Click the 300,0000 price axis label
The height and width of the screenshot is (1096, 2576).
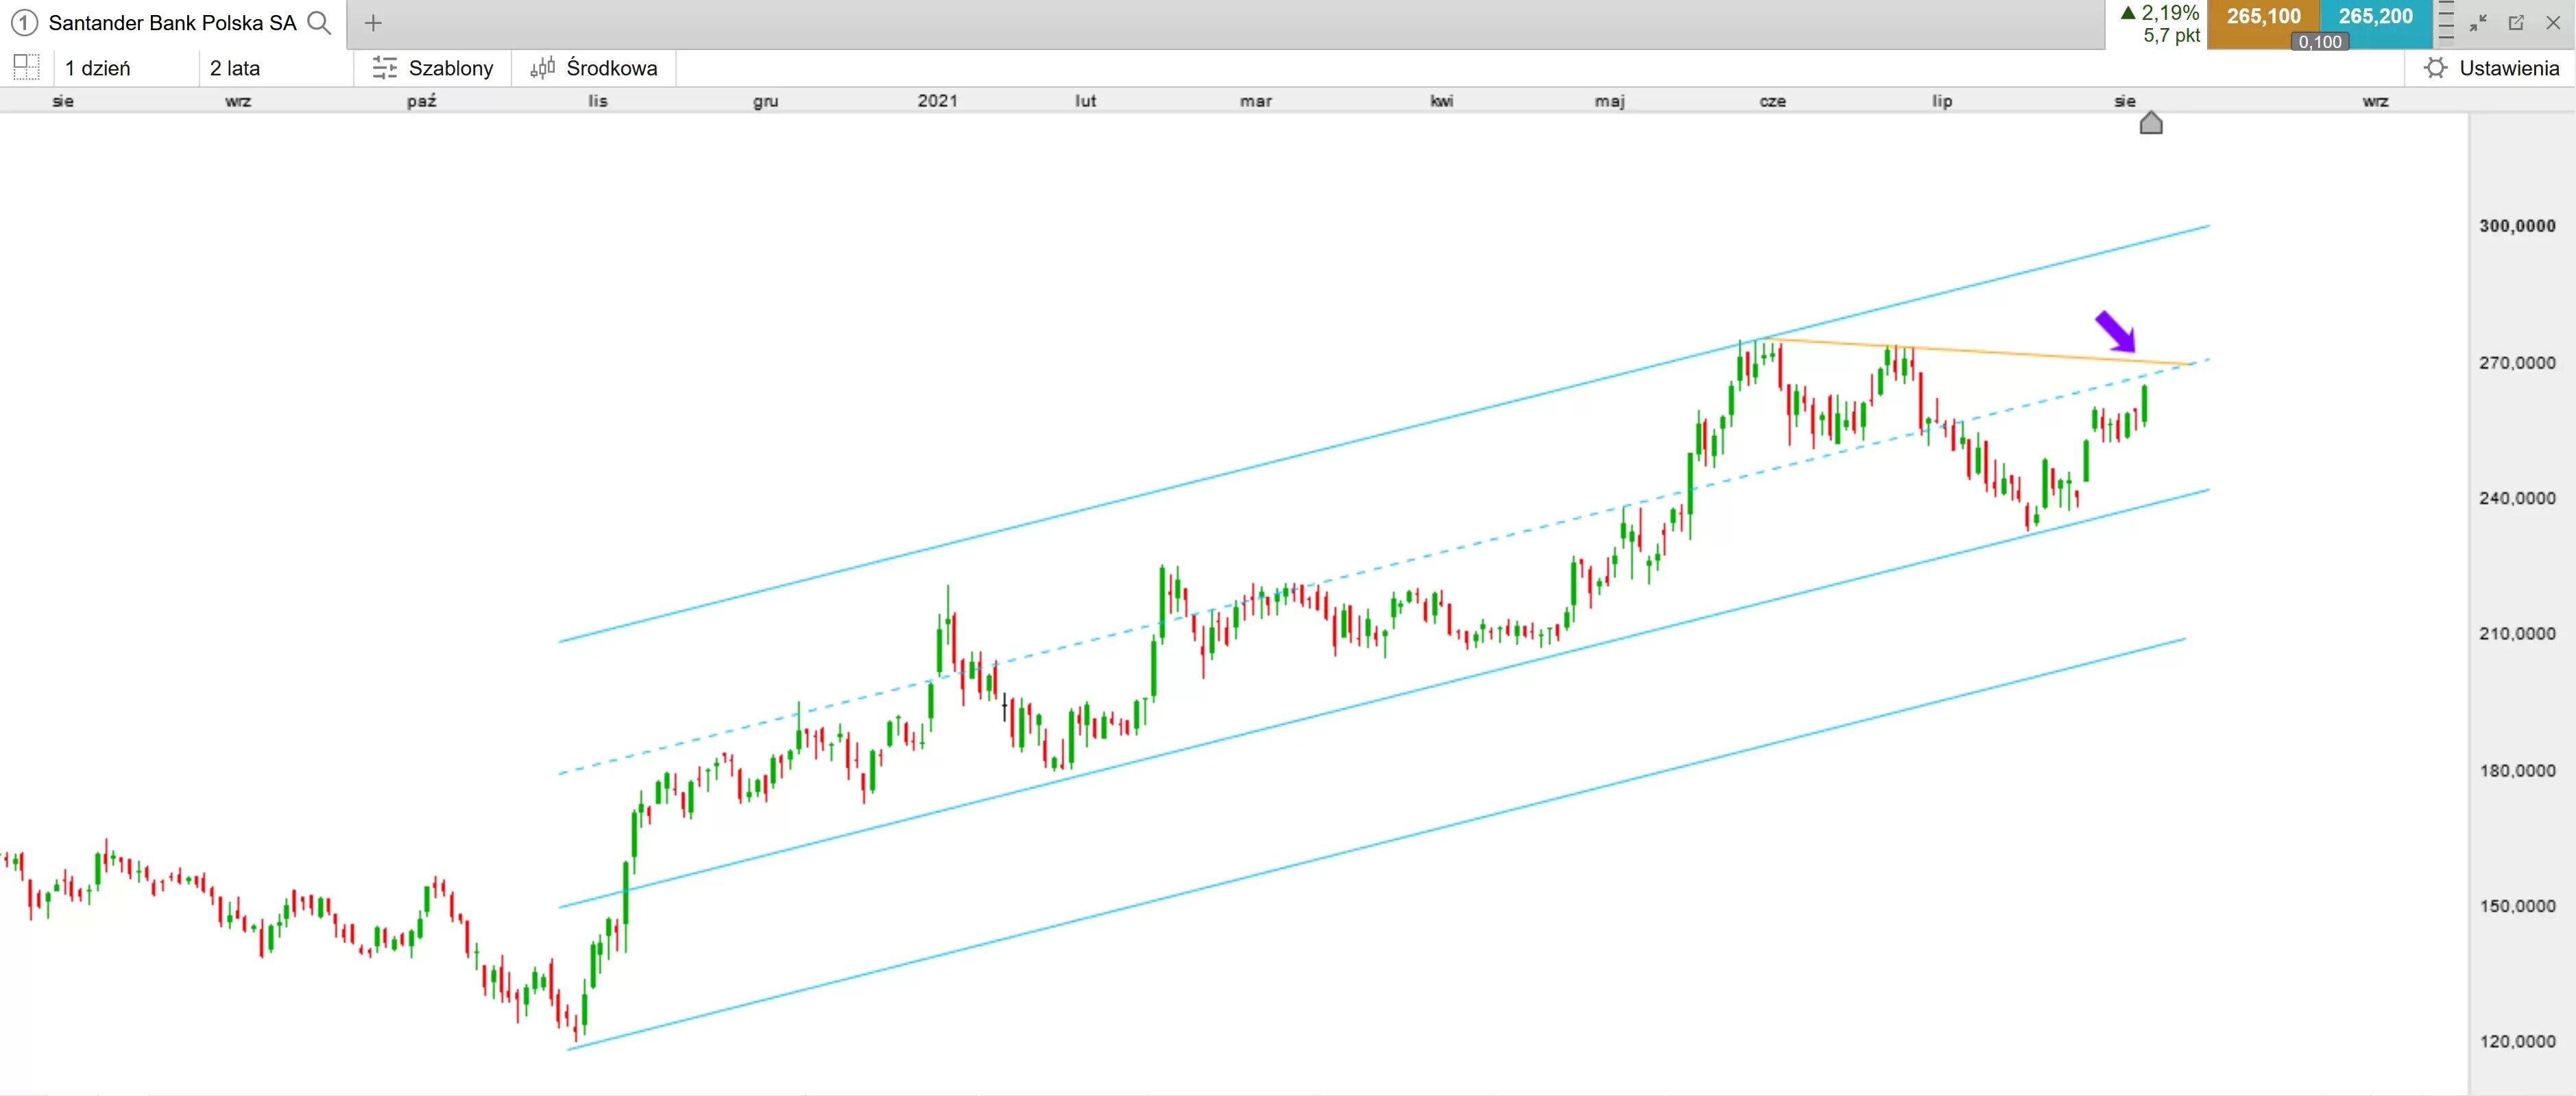[2517, 226]
